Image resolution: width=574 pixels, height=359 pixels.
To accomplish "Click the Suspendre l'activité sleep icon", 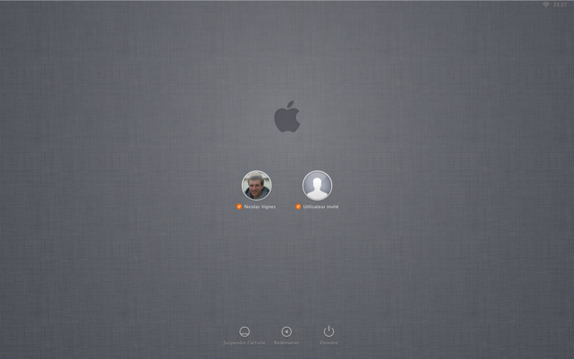I will point(244,331).
